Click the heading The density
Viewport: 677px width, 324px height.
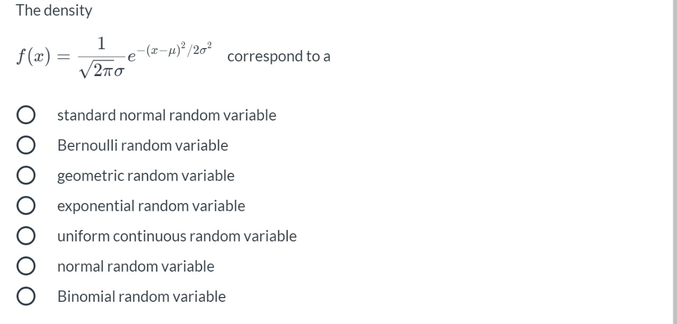pyautogui.click(x=53, y=10)
